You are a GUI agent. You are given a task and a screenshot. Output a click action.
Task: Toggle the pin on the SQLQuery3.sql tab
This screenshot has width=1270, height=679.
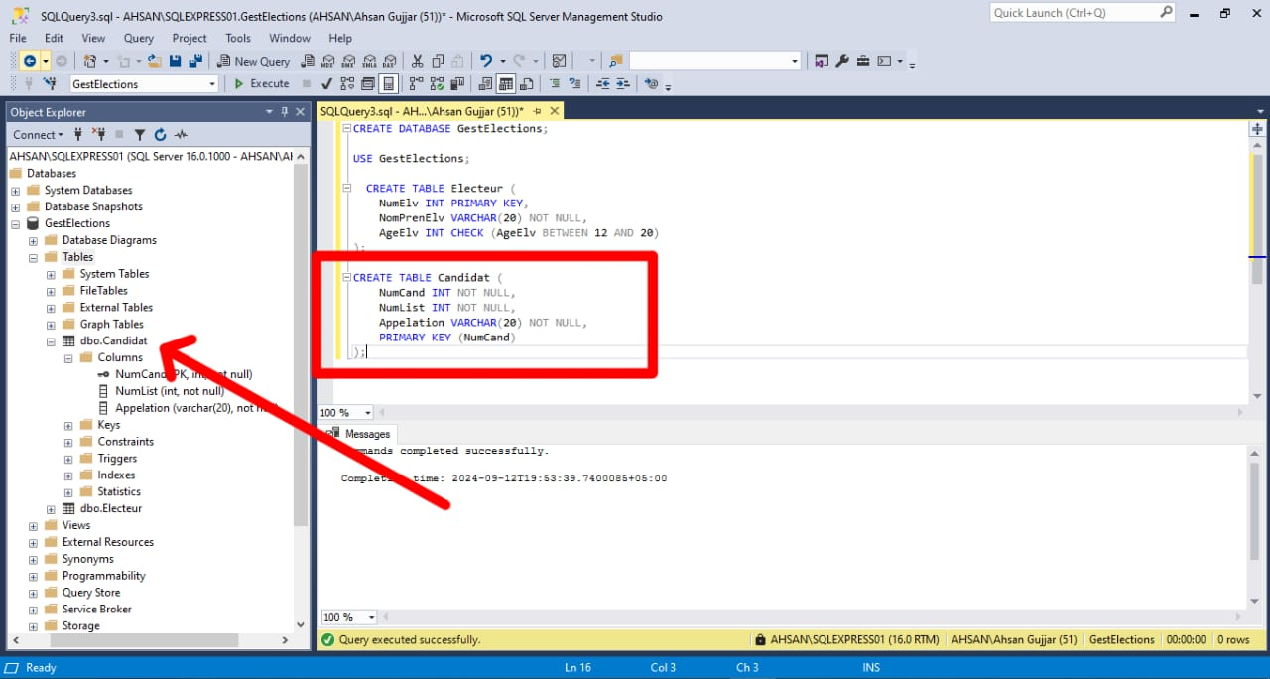click(x=538, y=112)
